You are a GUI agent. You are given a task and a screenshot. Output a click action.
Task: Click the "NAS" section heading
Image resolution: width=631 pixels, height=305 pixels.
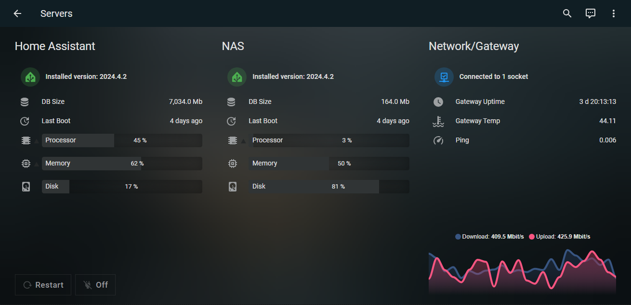tap(233, 46)
